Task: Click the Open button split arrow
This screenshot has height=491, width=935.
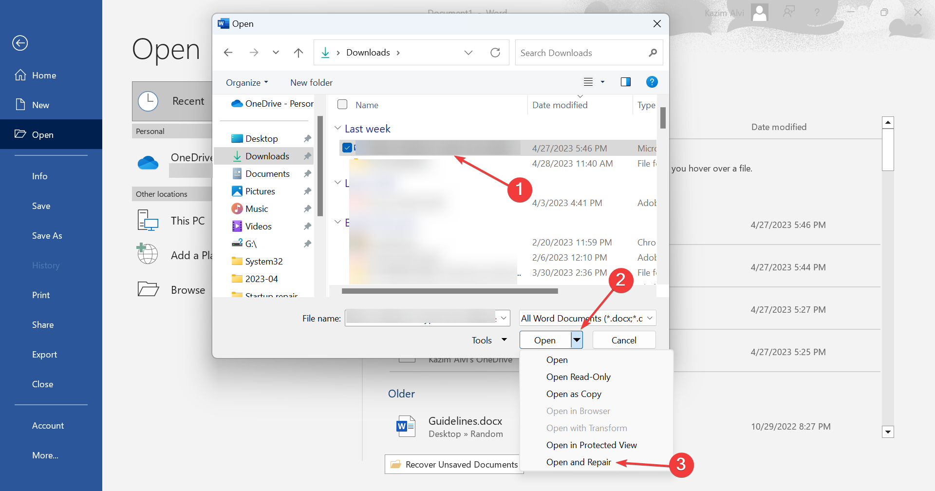Action: pyautogui.click(x=577, y=340)
